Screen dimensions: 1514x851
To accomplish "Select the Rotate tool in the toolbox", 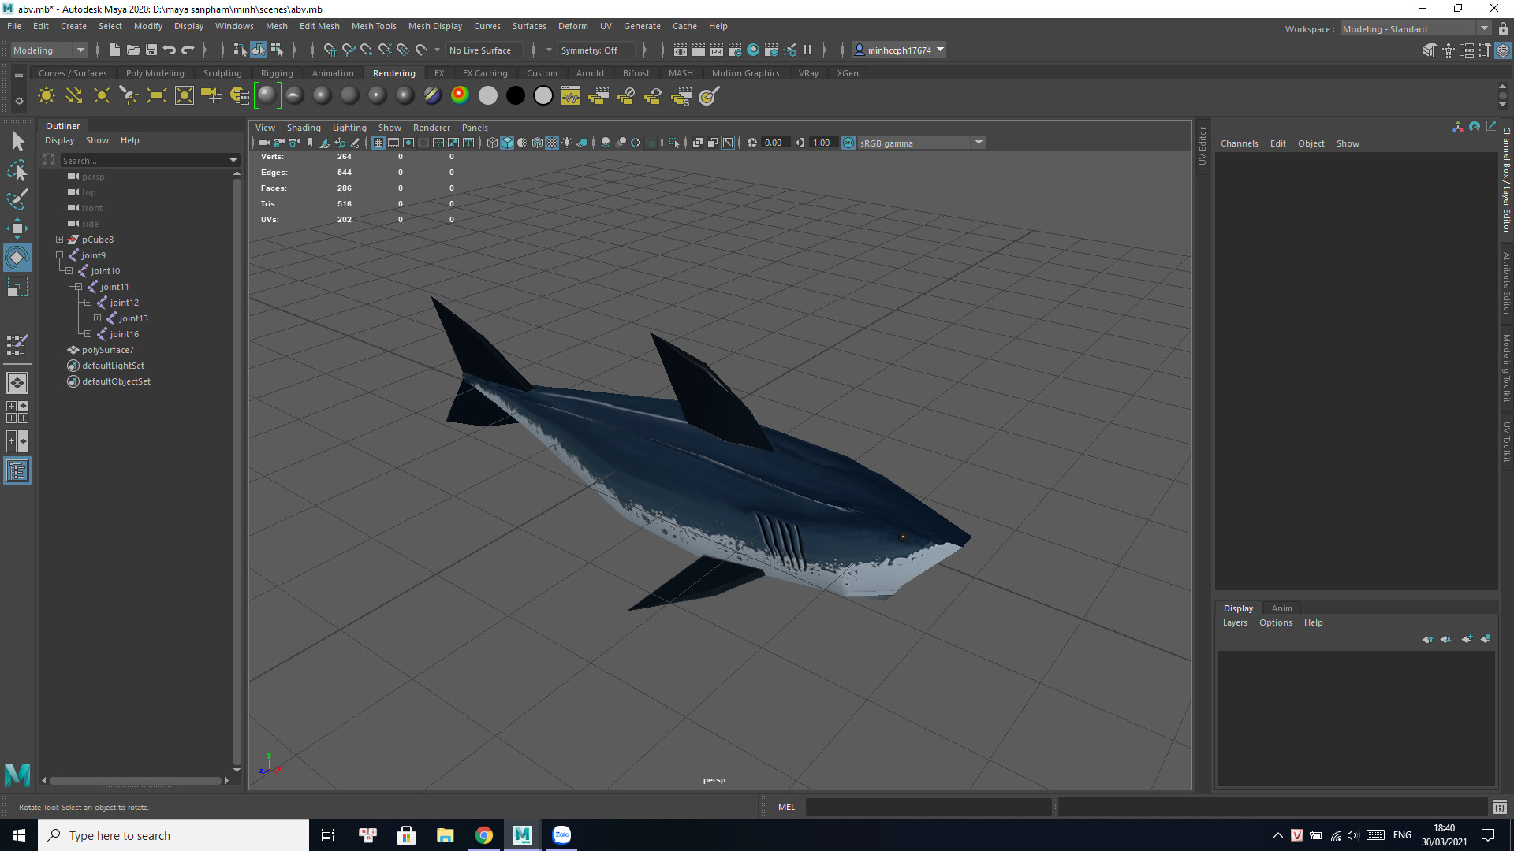I will coord(17,257).
